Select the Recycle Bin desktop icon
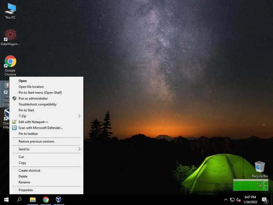This screenshot has width=273, height=205. pos(260,169)
